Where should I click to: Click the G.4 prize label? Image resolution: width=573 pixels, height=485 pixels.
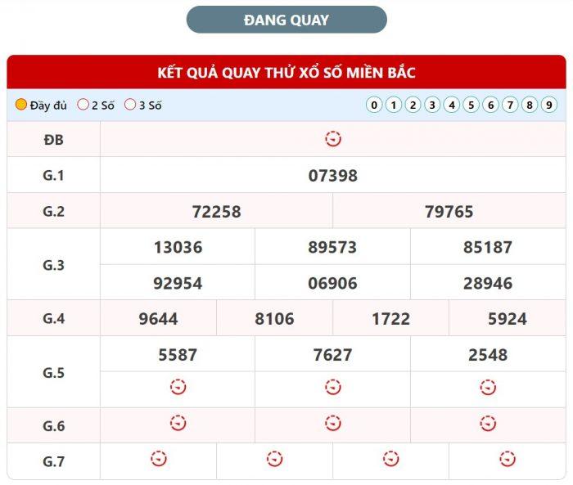54,319
